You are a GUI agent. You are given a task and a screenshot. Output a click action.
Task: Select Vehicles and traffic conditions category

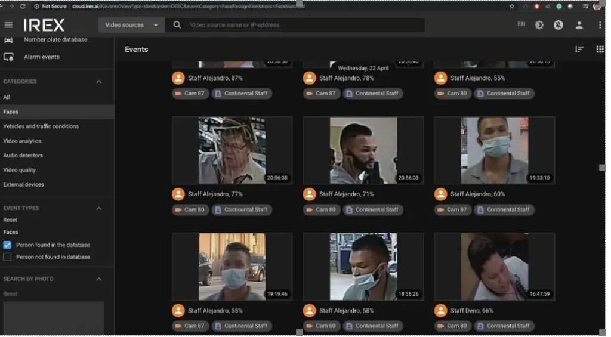(x=41, y=126)
